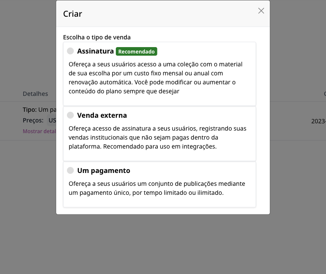Click the Escolha o tipo de venda label
This screenshot has width=326, height=274.
97,37
